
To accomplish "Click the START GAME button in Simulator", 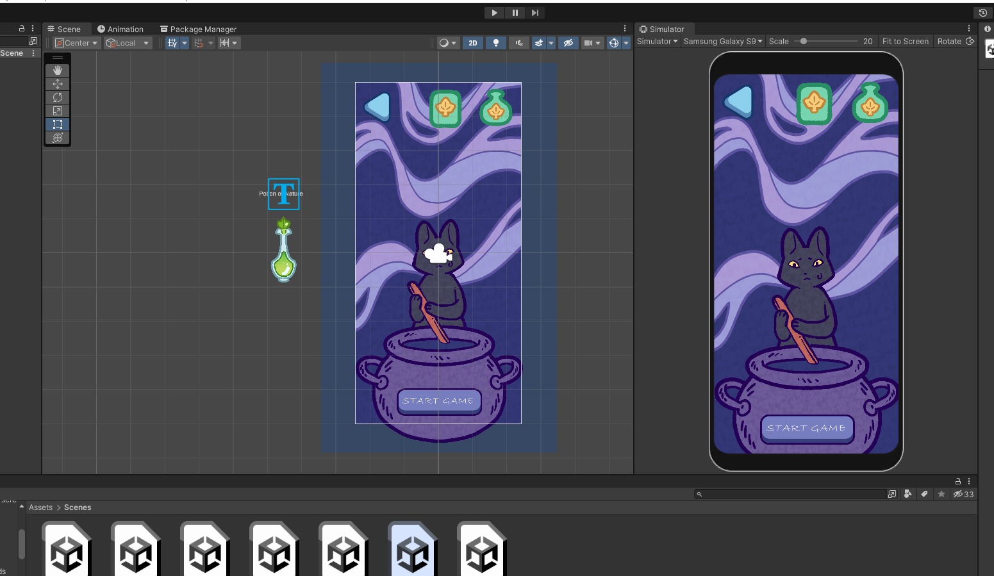I will pos(807,428).
